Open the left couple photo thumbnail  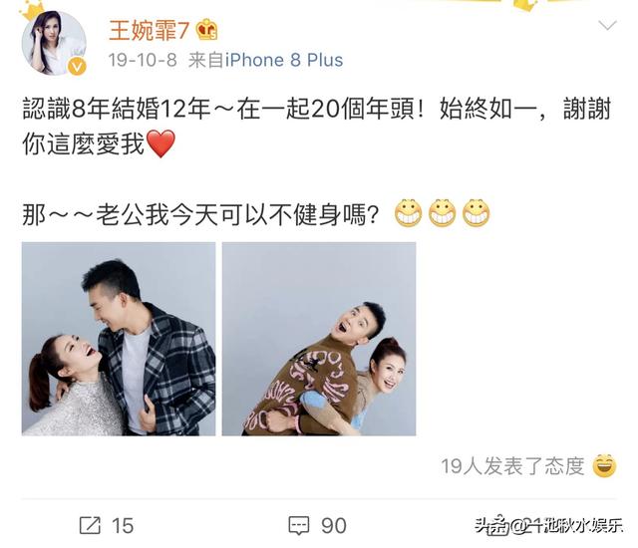119,339
